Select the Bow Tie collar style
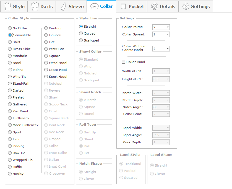This screenshot has width=232, height=189. point(10,153)
